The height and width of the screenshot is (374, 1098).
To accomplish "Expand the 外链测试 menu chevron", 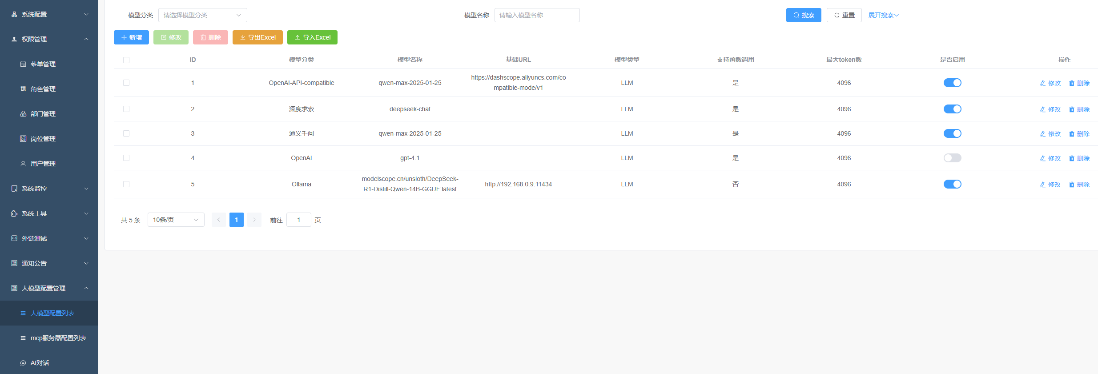I will point(86,238).
